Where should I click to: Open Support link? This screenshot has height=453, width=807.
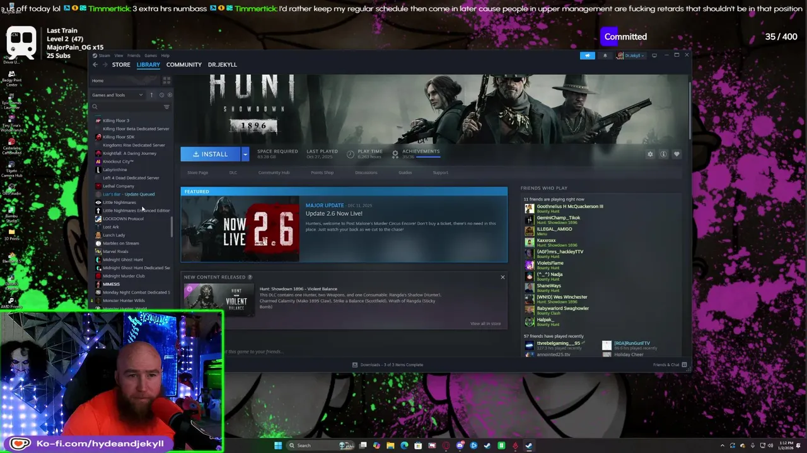click(441, 172)
